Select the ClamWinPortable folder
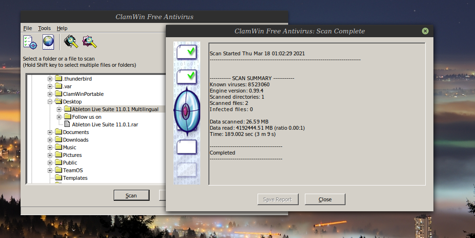 point(83,94)
